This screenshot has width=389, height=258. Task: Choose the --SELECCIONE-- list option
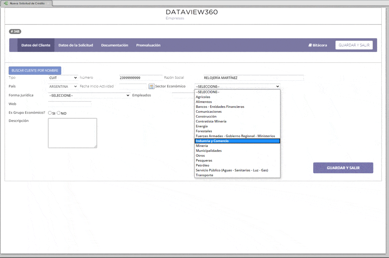click(237, 92)
